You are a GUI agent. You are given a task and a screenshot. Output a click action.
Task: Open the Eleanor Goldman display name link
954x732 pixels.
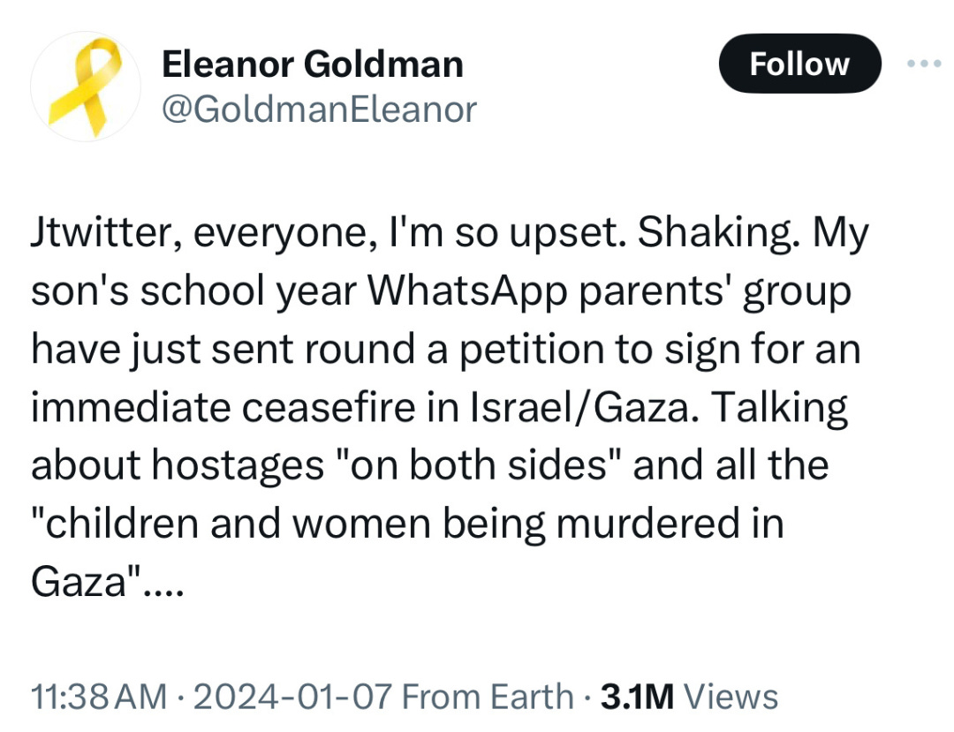pyautogui.click(x=312, y=64)
